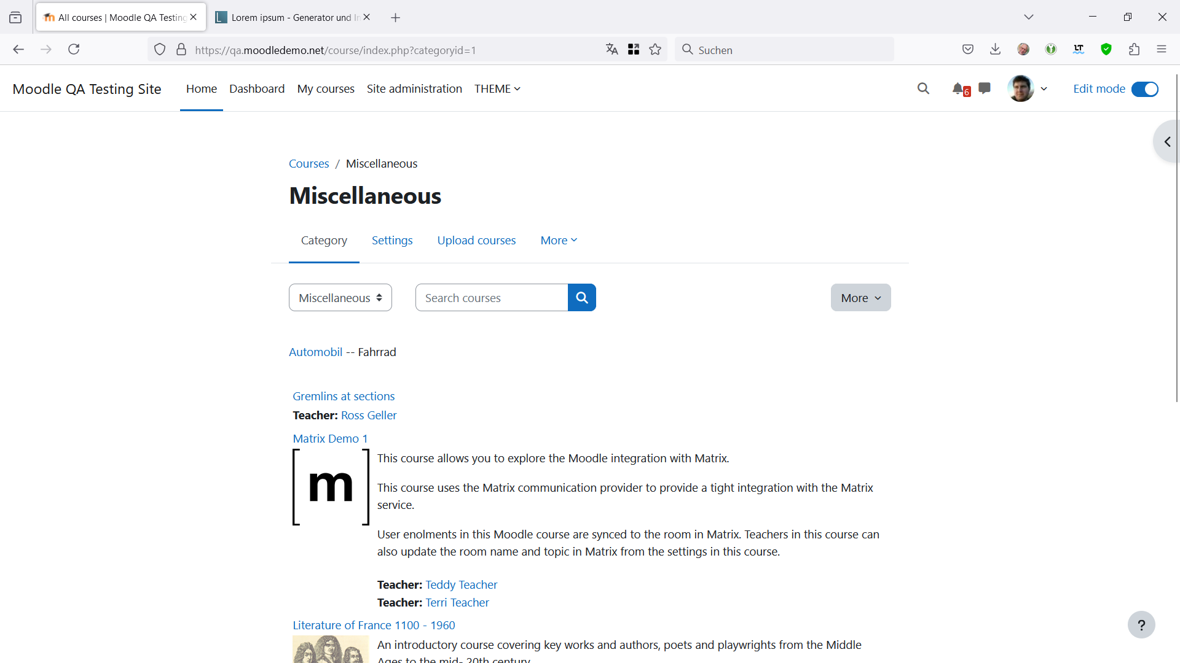Click the Moodle search magnifier icon in header
1180x663 pixels.
pyautogui.click(x=923, y=88)
